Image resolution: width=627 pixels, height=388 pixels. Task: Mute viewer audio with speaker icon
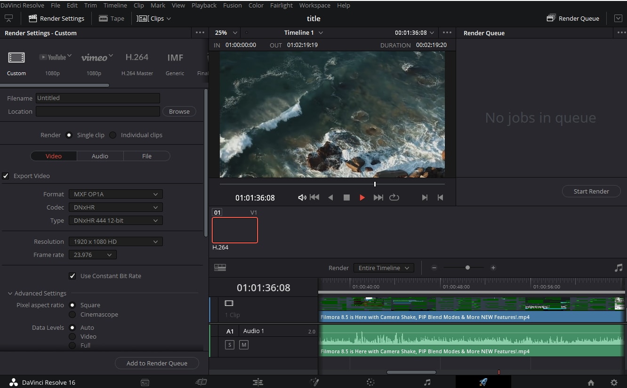pyautogui.click(x=302, y=198)
